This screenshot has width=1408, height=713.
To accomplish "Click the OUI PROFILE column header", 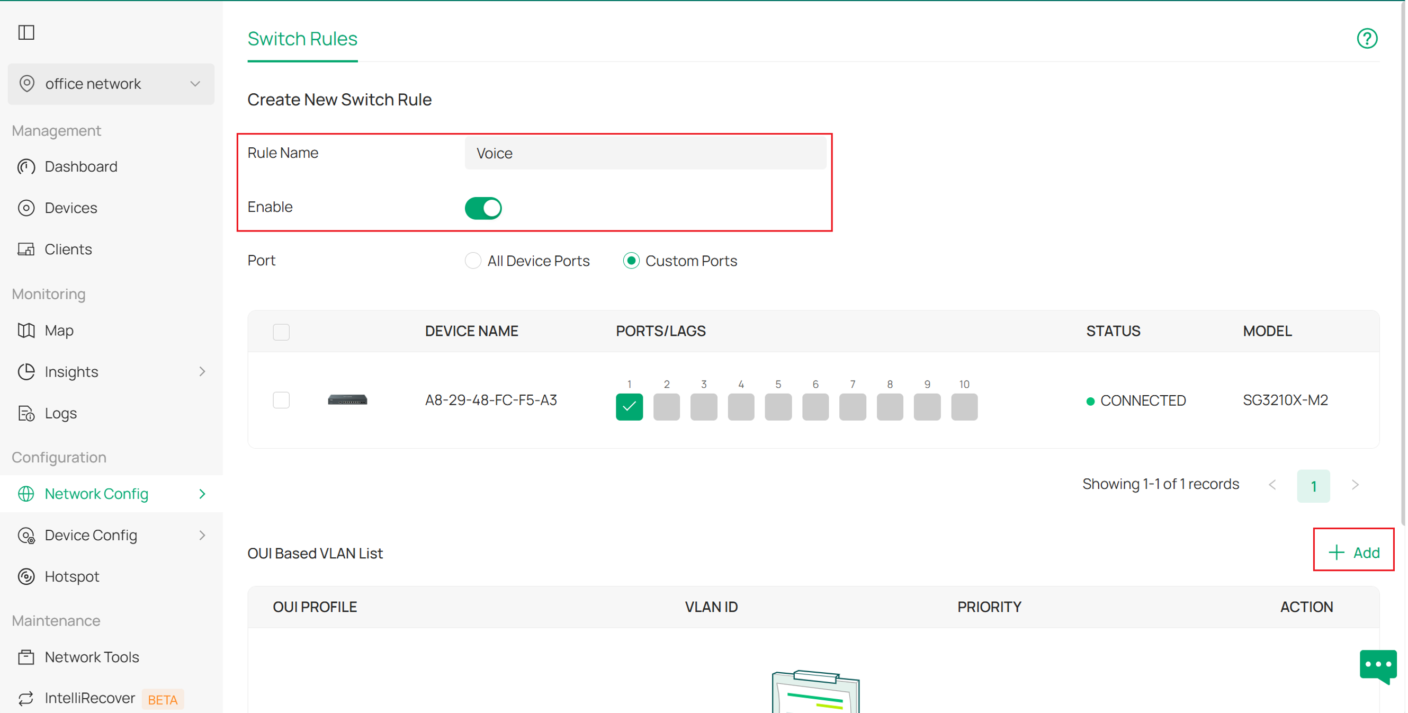I will point(315,607).
